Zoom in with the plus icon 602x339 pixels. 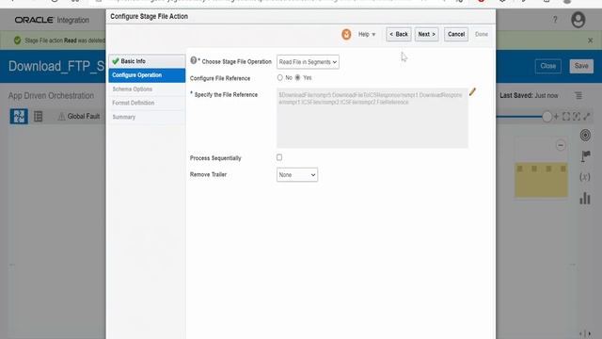pos(556,117)
